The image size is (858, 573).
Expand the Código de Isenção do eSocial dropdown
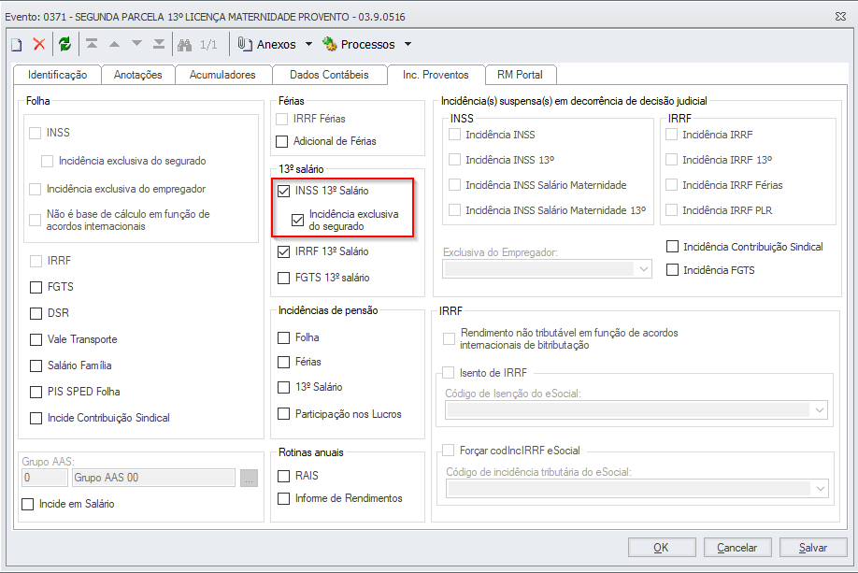click(820, 410)
